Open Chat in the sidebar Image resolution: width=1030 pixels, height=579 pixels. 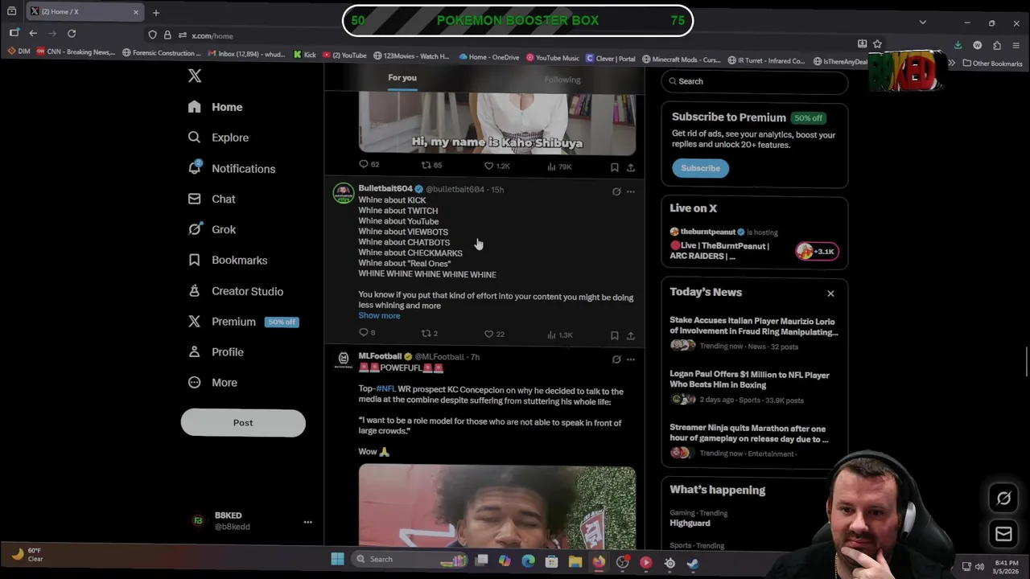click(x=212, y=199)
